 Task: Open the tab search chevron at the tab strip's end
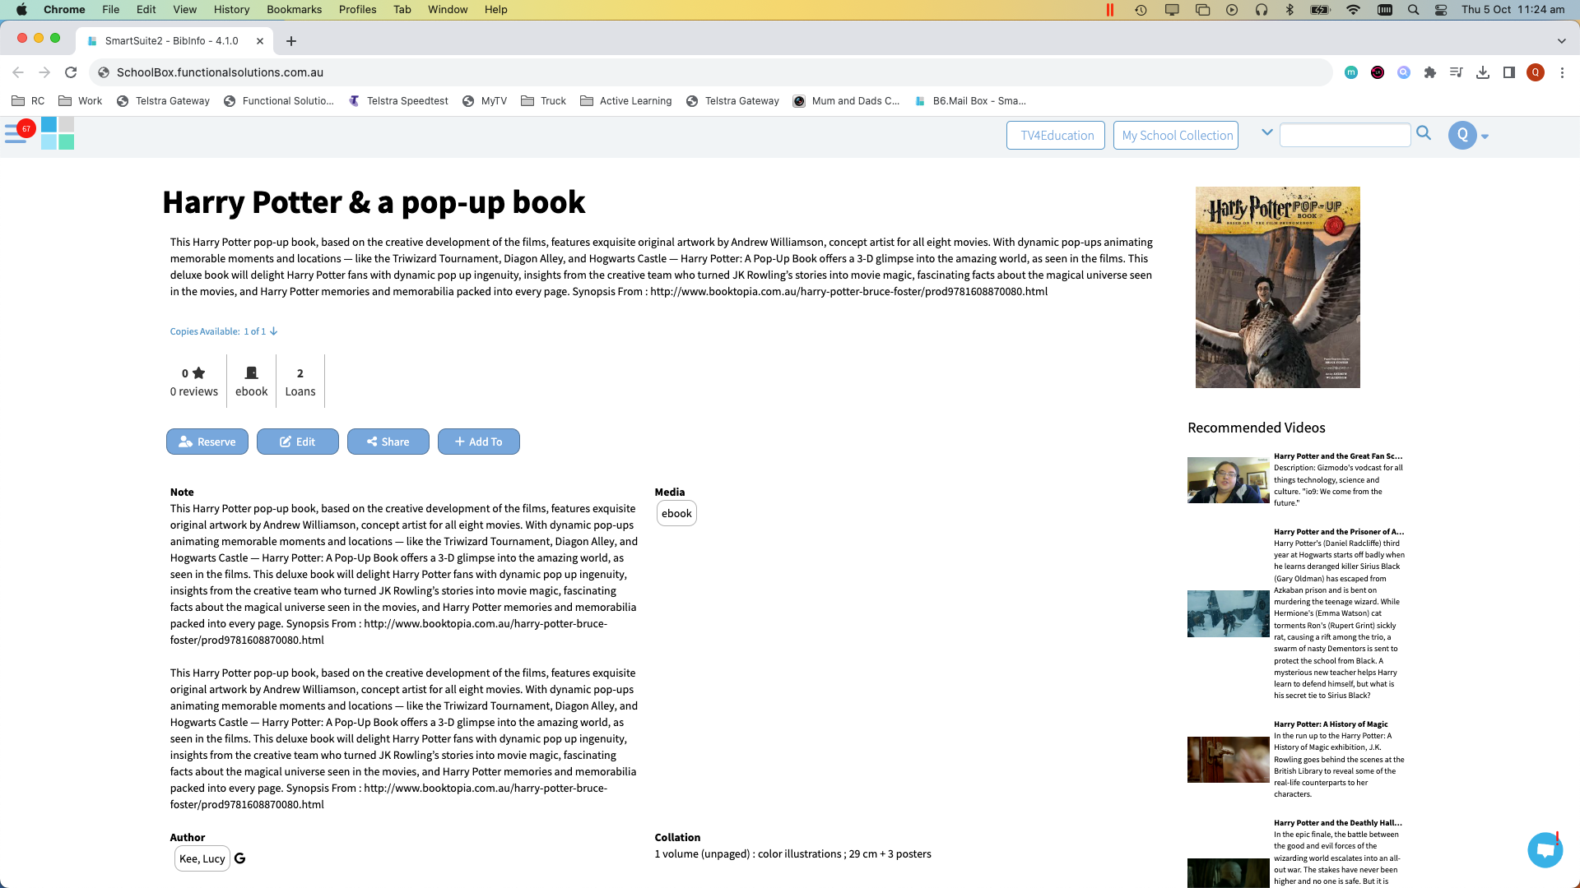(x=1561, y=41)
